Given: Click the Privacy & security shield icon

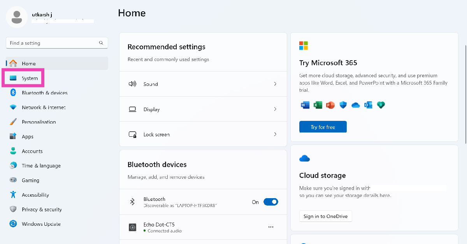Looking at the screenshot, I should coord(13,209).
